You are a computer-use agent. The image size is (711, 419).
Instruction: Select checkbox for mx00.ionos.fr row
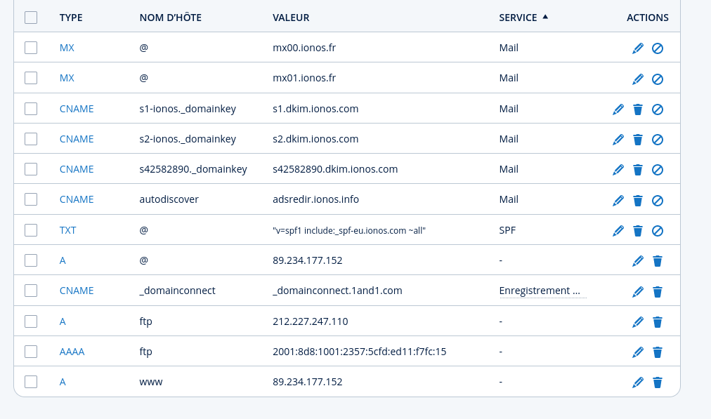click(31, 48)
